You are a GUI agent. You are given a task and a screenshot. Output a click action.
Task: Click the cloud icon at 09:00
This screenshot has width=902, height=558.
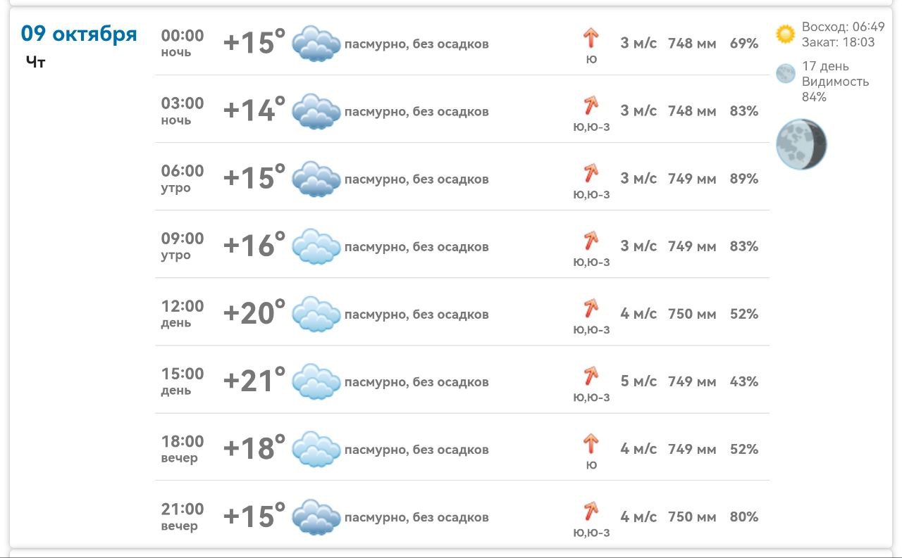point(316,246)
